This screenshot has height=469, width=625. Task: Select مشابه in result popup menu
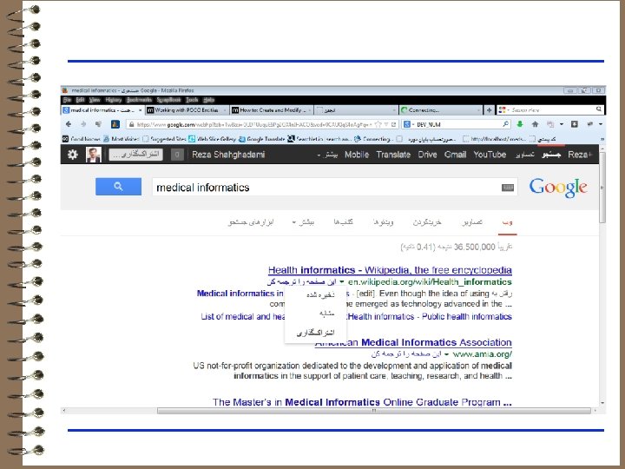[327, 314]
